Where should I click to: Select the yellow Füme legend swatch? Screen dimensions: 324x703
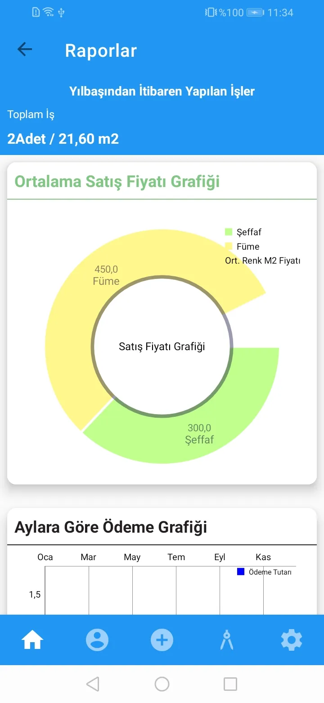pyautogui.click(x=229, y=247)
